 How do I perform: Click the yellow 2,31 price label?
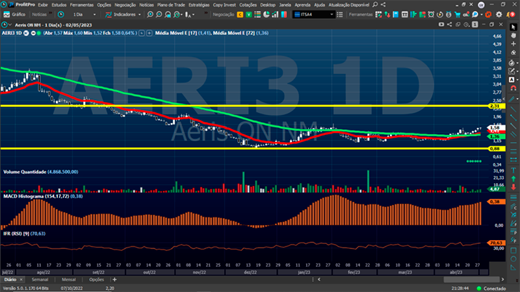click(496, 106)
